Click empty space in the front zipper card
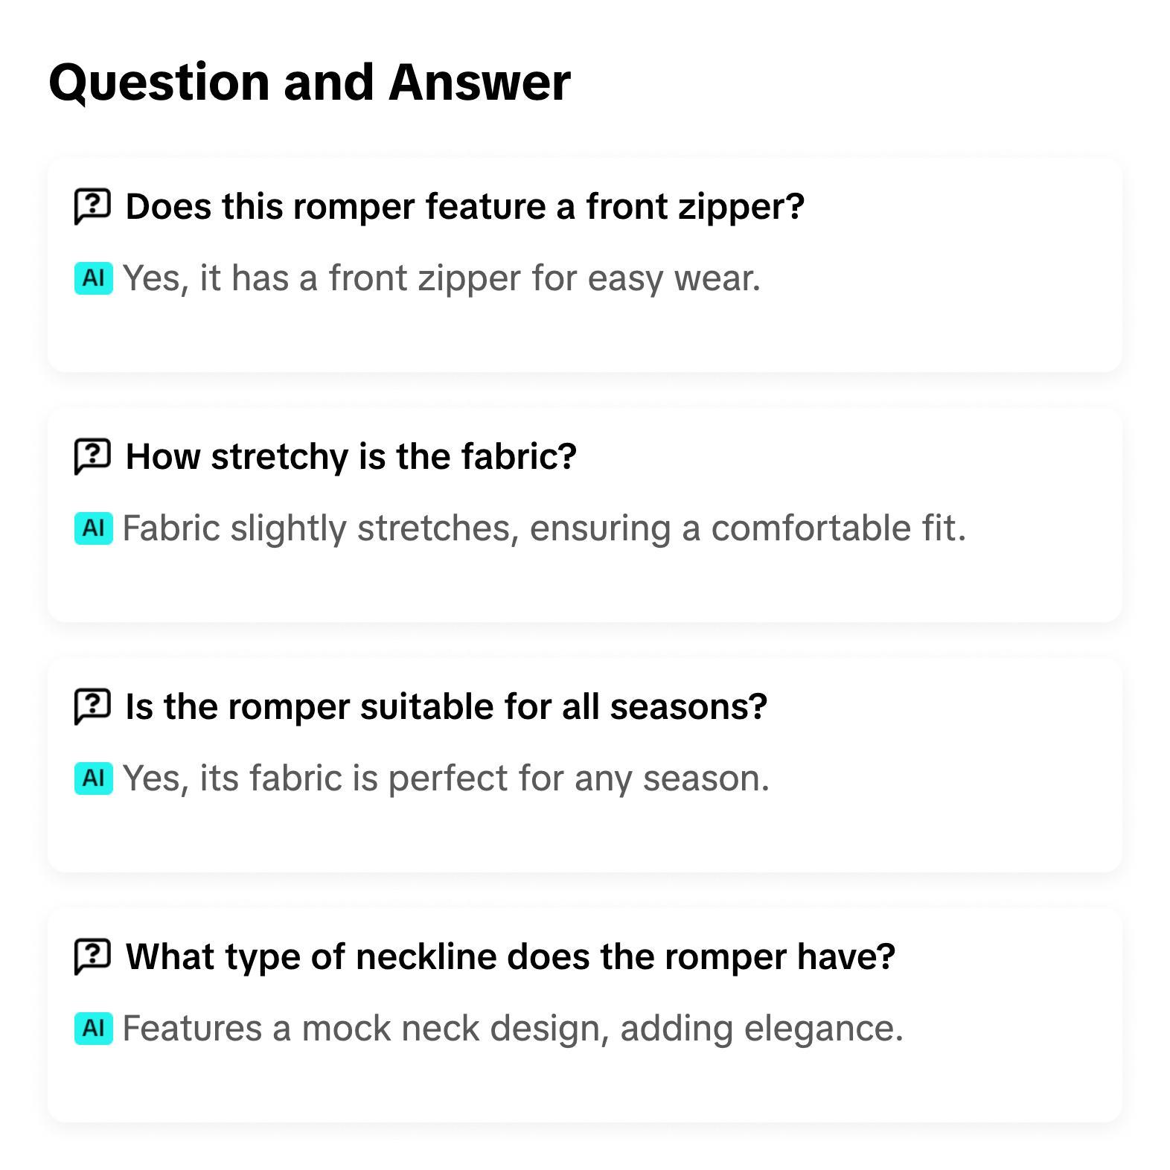This screenshot has height=1170, width=1170. [x=930, y=327]
